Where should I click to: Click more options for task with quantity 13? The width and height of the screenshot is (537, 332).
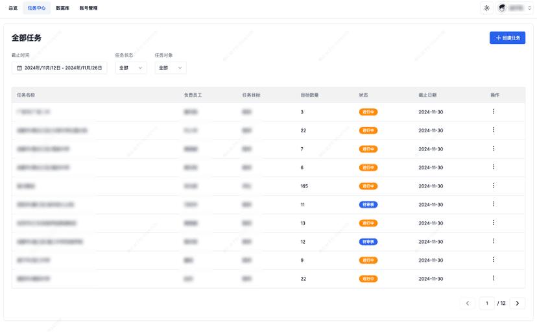[494, 222]
